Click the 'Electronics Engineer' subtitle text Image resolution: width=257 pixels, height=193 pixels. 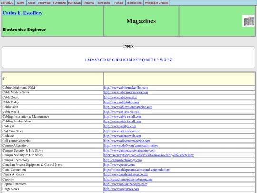tap(24, 30)
